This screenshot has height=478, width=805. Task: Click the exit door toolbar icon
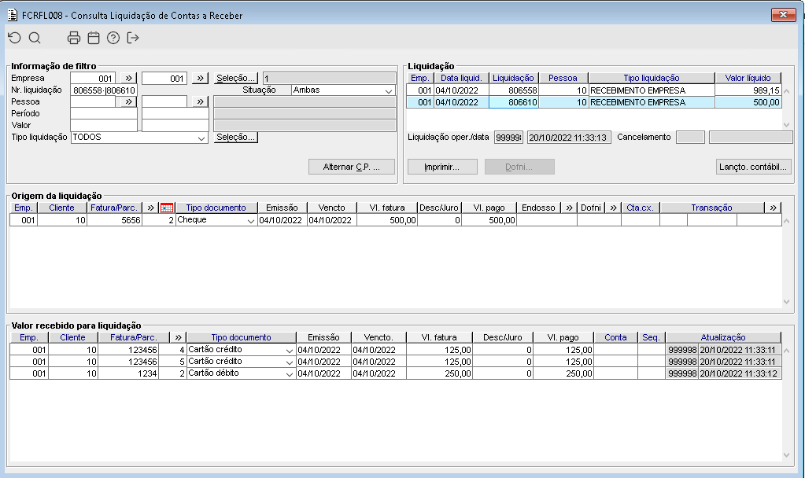133,38
